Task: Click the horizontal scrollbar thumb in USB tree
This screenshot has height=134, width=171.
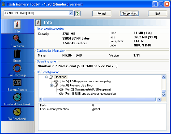Action: pos(99,99)
